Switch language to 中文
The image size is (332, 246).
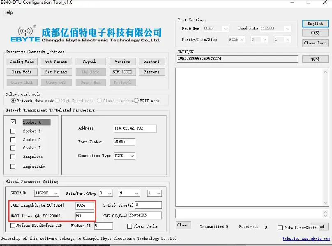[x=315, y=33]
